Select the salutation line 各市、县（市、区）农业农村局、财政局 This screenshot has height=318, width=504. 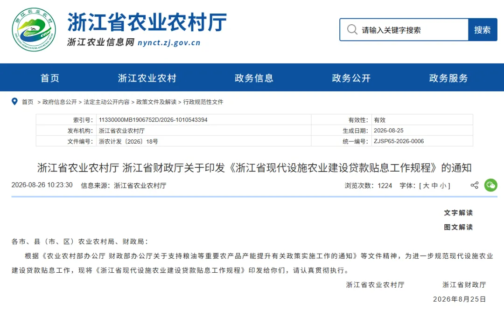80,242
